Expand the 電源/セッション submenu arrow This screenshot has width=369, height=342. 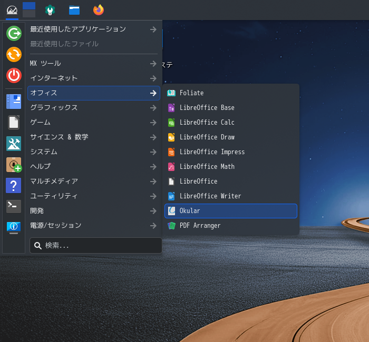click(153, 226)
